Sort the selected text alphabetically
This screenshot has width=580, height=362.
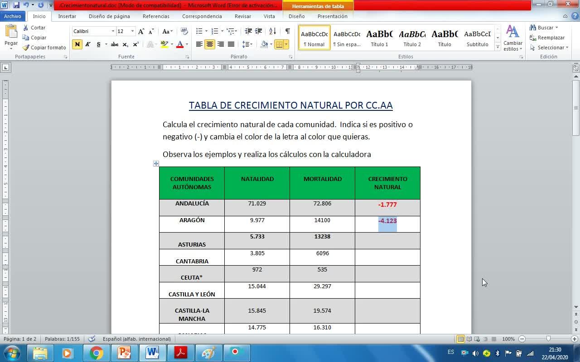coord(272,31)
